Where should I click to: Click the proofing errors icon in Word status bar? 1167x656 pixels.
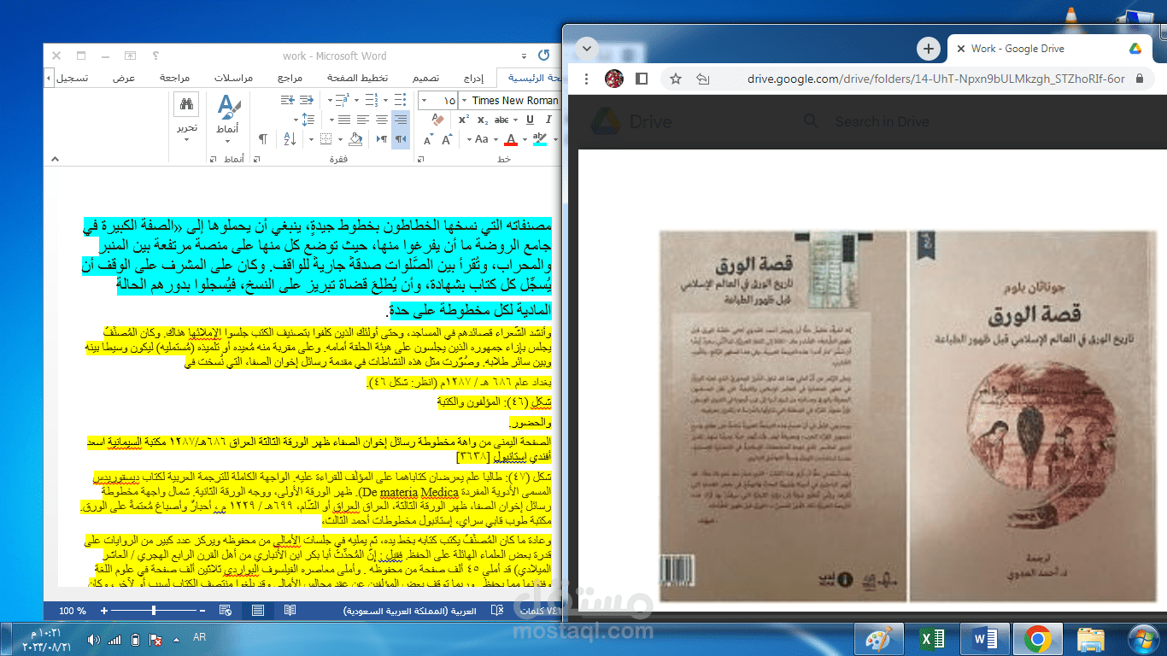[x=498, y=611]
